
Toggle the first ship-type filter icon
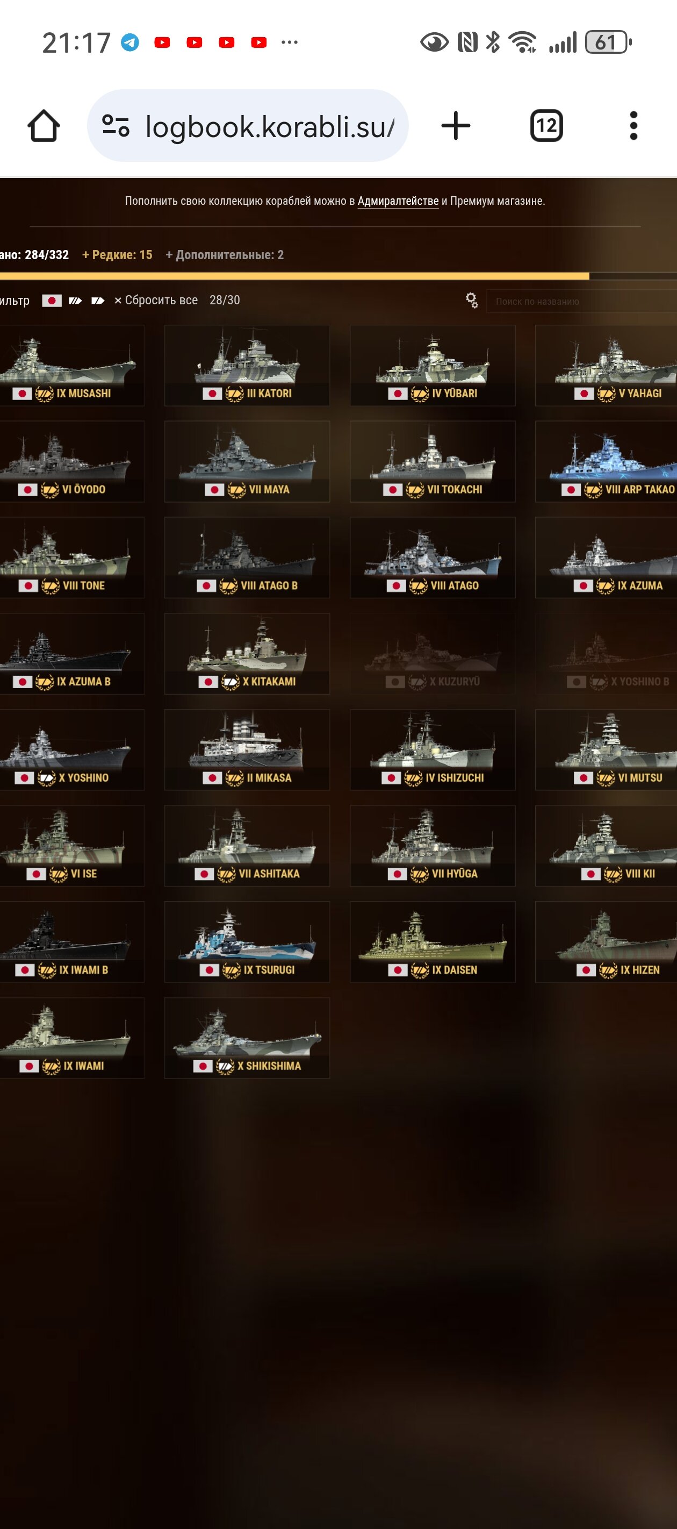coord(75,301)
